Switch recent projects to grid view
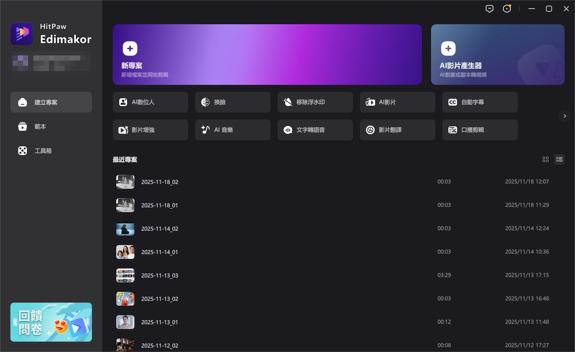The width and height of the screenshot is (575, 352). (x=546, y=159)
